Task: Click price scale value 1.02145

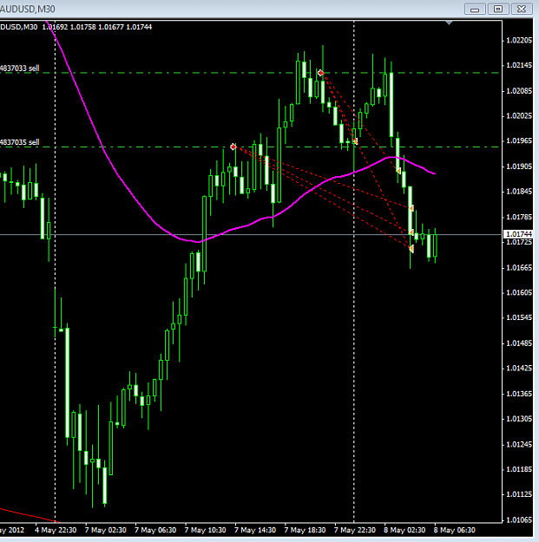Action: [519, 65]
